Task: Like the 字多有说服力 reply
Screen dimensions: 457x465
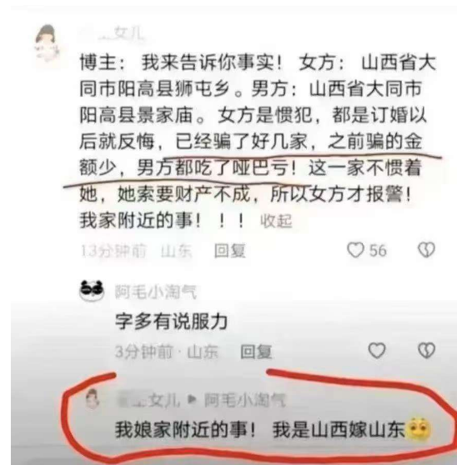Action: (x=377, y=351)
